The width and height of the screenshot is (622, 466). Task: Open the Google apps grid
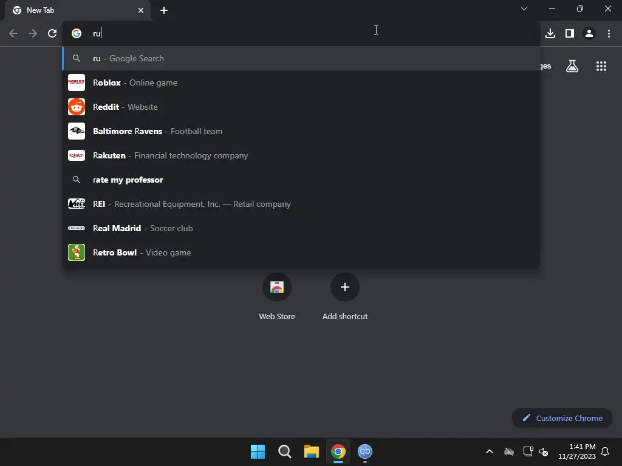[601, 66]
